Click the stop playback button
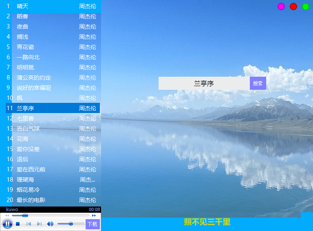This screenshot has height=231, width=313. pos(18,224)
